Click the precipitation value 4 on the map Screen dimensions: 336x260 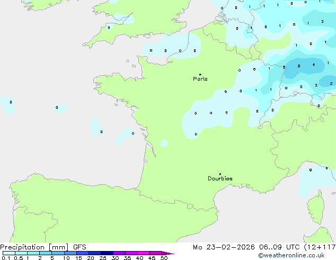coord(314,64)
